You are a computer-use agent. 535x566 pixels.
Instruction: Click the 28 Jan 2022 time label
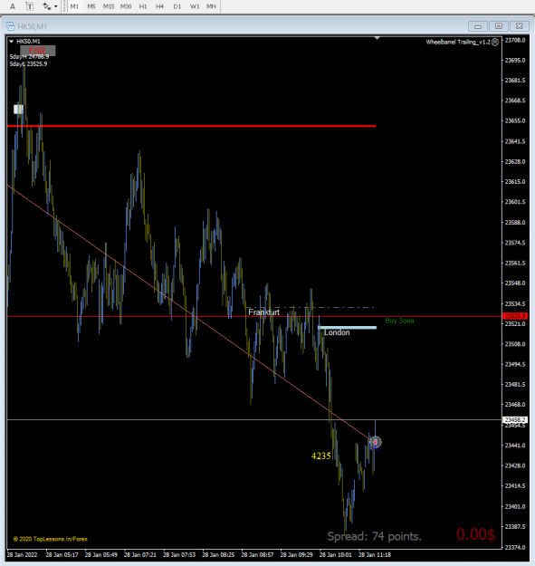(x=22, y=555)
